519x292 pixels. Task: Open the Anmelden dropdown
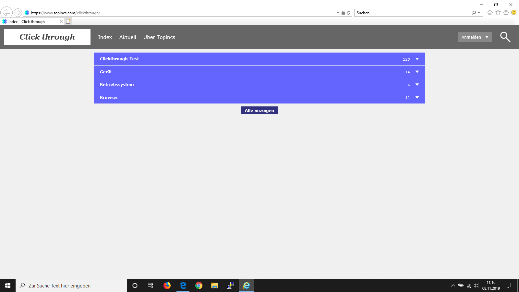(x=475, y=37)
